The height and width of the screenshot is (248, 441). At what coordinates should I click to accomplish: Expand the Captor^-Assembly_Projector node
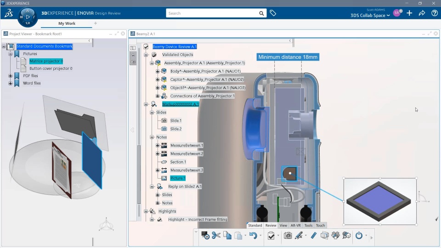click(x=158, y=79)
